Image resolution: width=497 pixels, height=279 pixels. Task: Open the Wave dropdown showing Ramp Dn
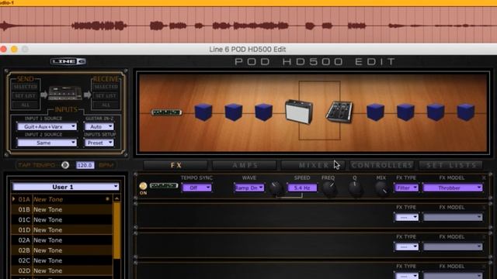[x=248, y=188]
